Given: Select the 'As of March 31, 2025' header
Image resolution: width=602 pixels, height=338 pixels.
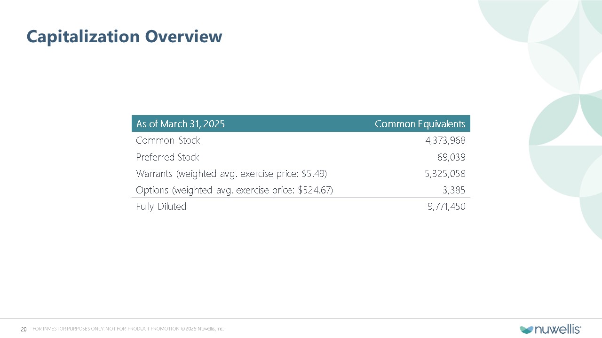Looking at the screenshot, I should pos(180,124).
